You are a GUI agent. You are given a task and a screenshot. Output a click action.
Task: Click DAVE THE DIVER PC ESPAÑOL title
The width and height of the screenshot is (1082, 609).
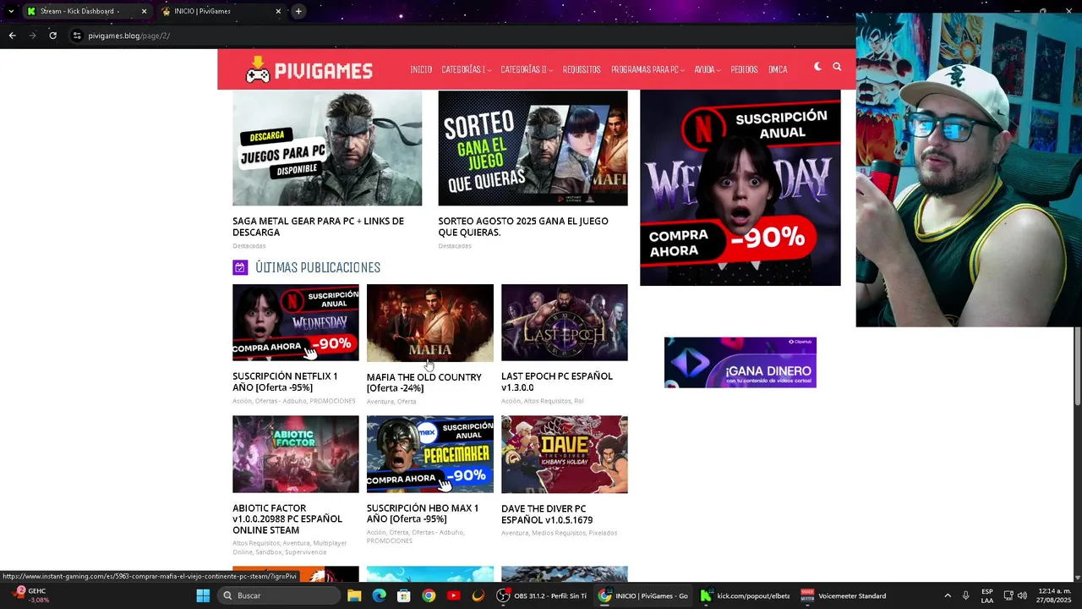tap(547, 514)
